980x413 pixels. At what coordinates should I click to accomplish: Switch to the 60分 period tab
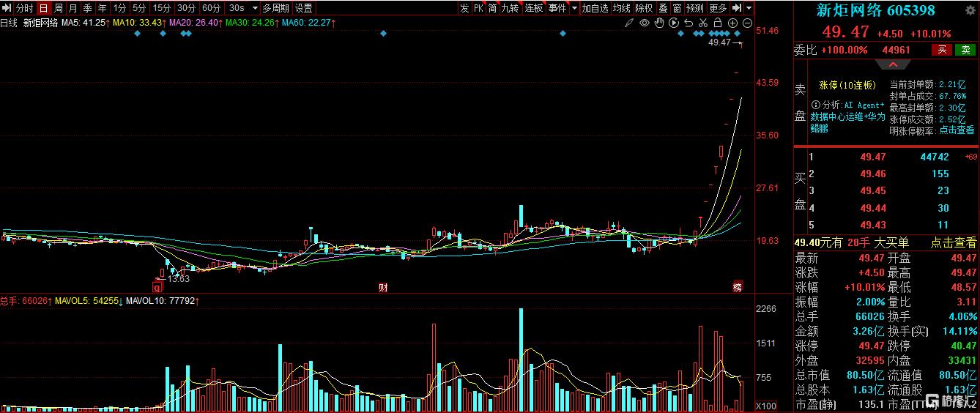click(212, 8)
